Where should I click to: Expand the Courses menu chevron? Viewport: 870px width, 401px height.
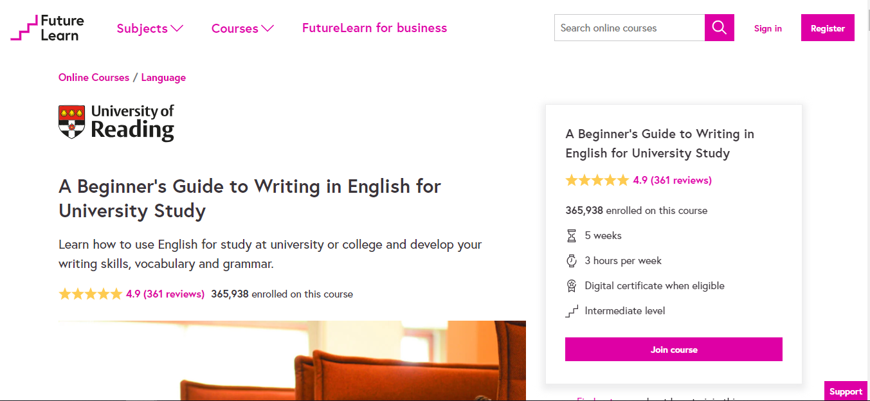click(x=269, y=28)
